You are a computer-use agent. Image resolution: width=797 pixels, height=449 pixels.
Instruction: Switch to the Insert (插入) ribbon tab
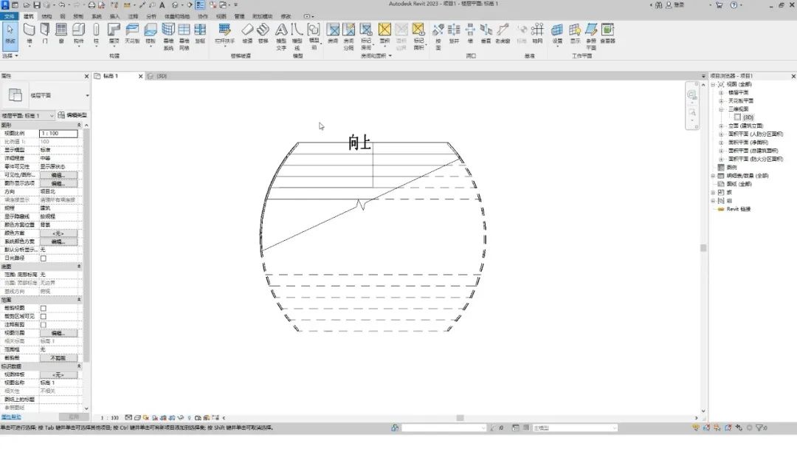click(115, 16)
